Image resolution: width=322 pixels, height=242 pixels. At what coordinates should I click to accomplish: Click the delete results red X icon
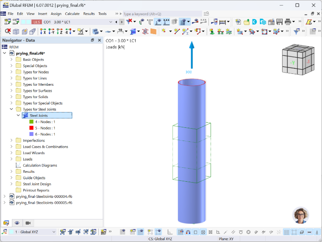tap(8, 31)
